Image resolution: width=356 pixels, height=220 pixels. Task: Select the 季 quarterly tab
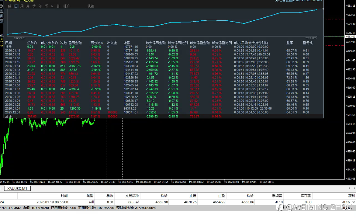point(34,6)
